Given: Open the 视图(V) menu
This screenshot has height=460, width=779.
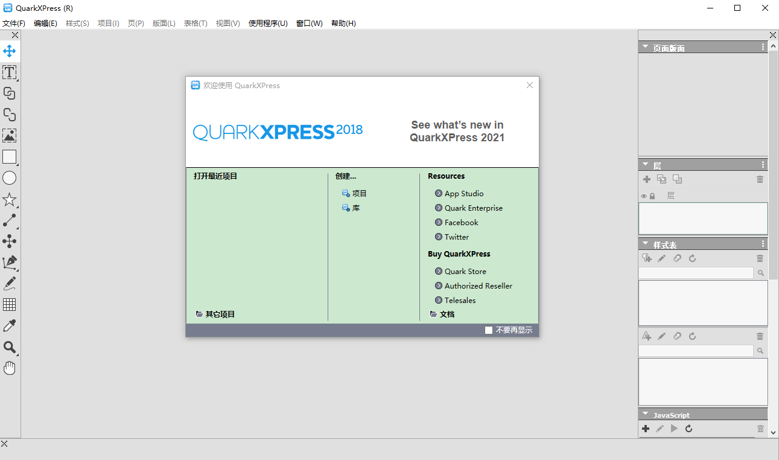Looking at the screenshot, I should [x=227, y=24].
